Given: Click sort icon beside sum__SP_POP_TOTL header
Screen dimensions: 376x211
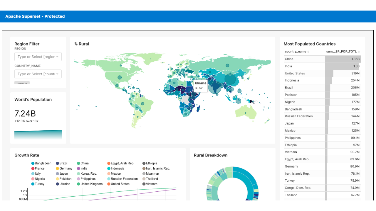Looking at the screenshot, I should 359,52.
